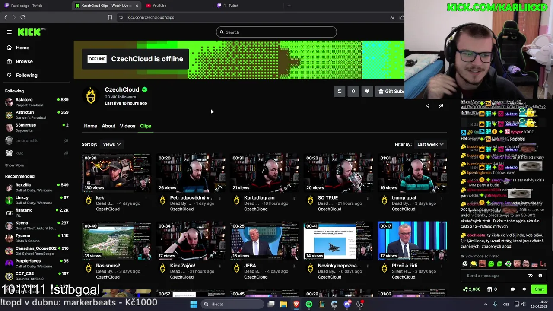Close the CzechCloud Clips tab

137,6
